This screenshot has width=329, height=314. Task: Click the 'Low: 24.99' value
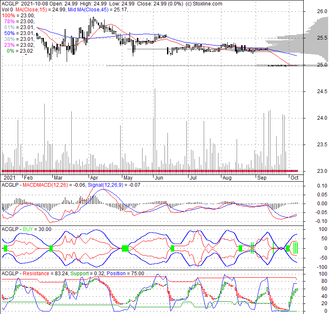coord(122,3)
